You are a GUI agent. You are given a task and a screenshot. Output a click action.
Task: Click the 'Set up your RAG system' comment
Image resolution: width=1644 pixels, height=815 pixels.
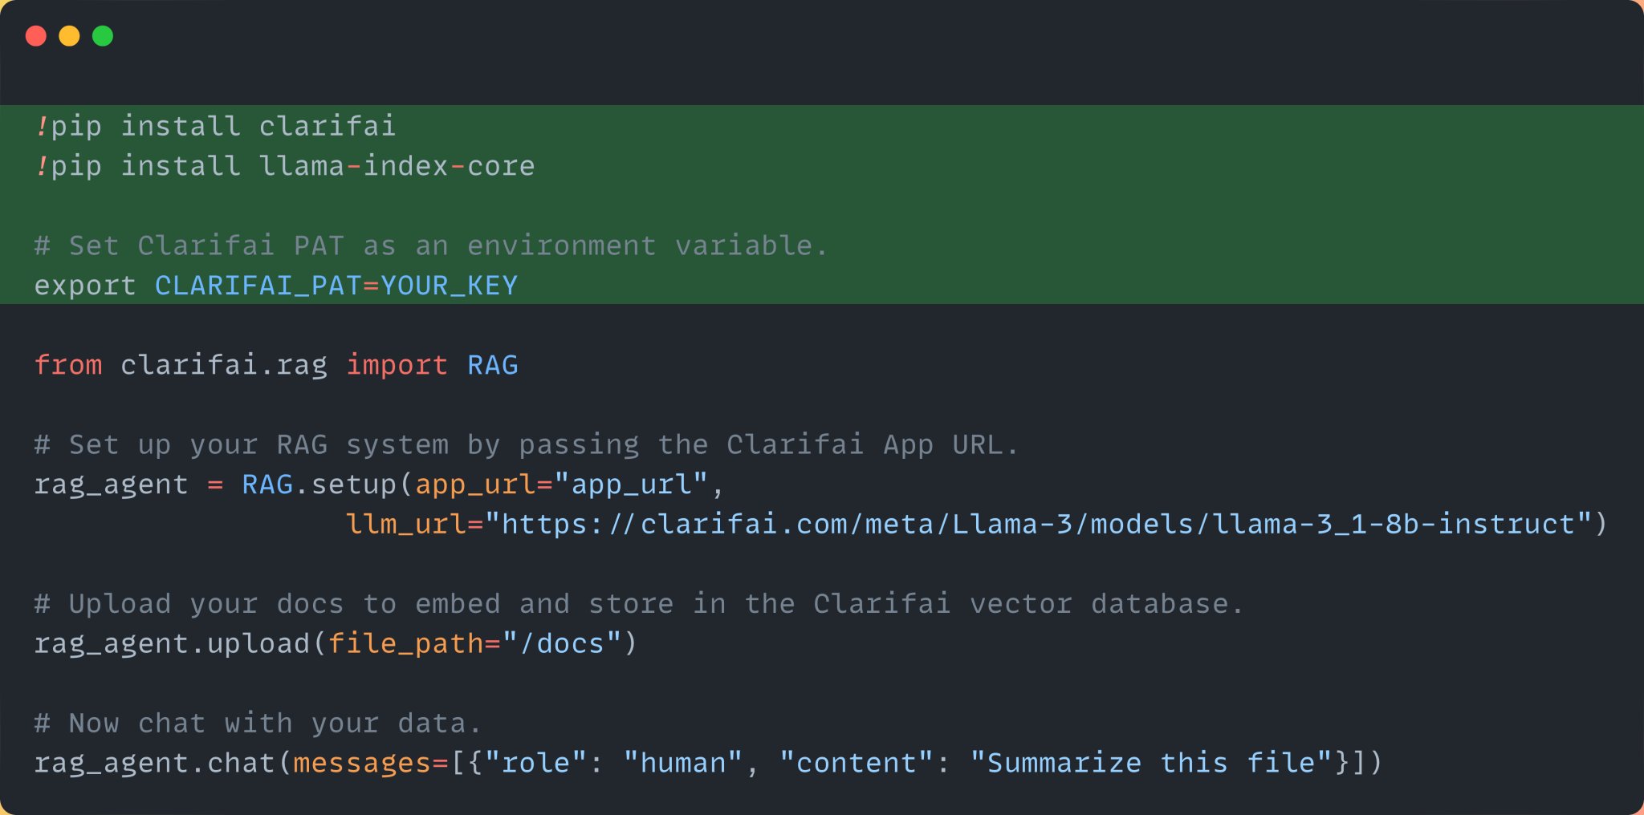click(x=527, y=444)
